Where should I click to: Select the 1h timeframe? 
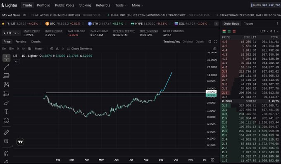coord(18,49)
